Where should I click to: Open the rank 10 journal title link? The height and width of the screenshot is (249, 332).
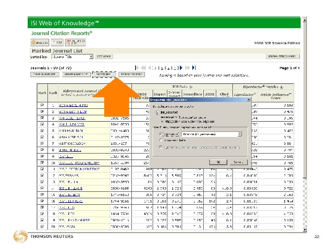(x=79, y=163)
